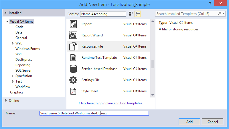Viewport: 229px width, 129px height.
Task: Open the go online templates link
Action: click(x=111, y=103)
